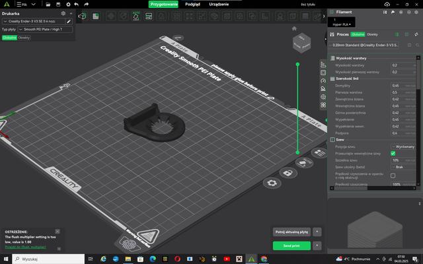
Task: Edit the Creality Ender-3 printer preset
Action: pos(69,21)
